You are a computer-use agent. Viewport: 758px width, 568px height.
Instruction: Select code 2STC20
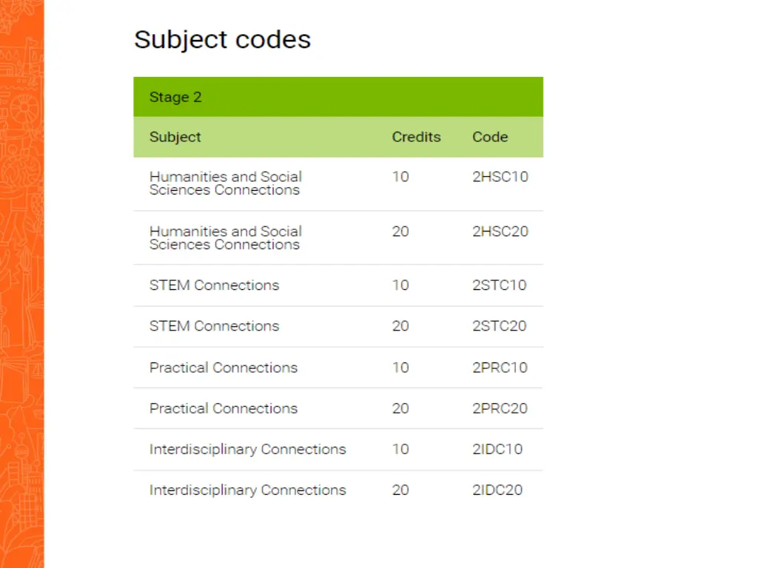500,326
